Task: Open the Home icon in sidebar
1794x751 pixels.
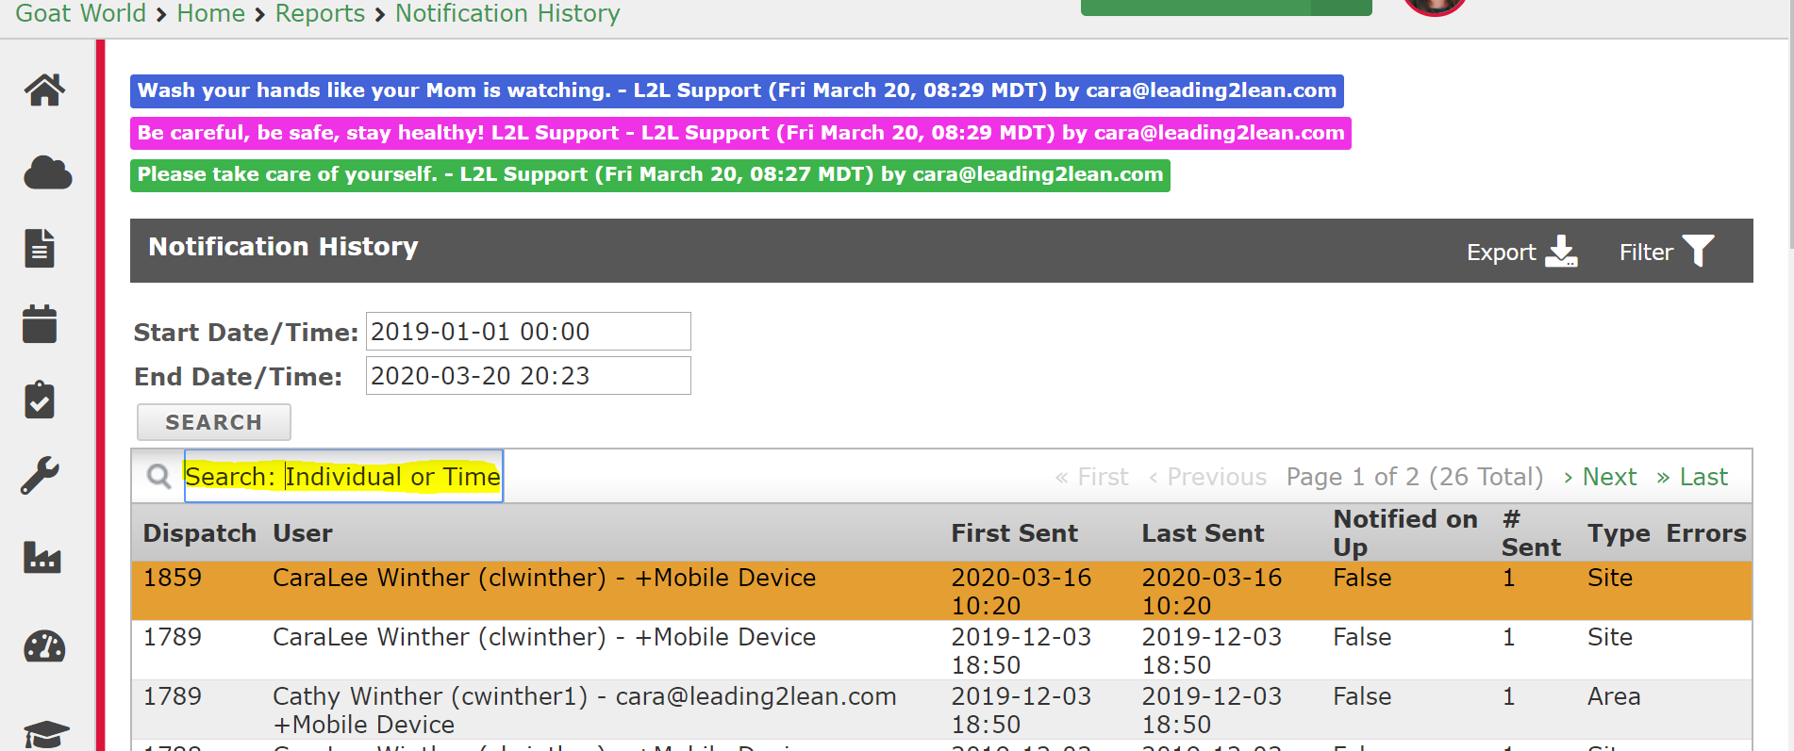Action: click(x=44, y=90)
